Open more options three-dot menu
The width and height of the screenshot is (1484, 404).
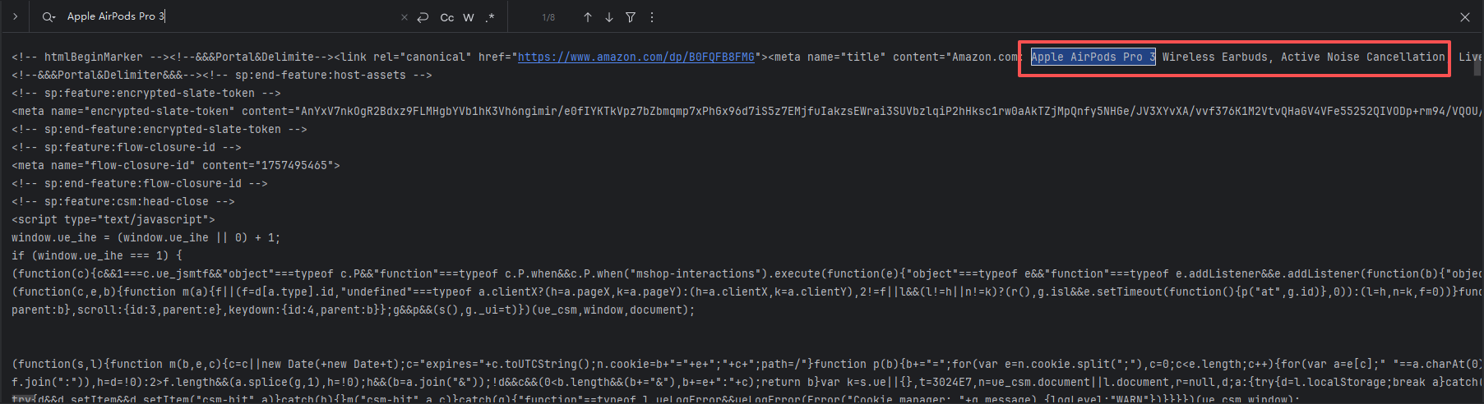[x=652, y=17]
